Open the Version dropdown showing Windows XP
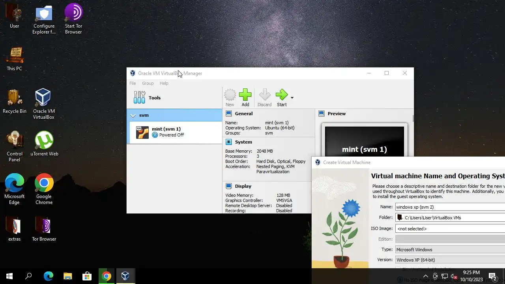The height and width of the screenshot is (284, 505). (x=450, y=260)
